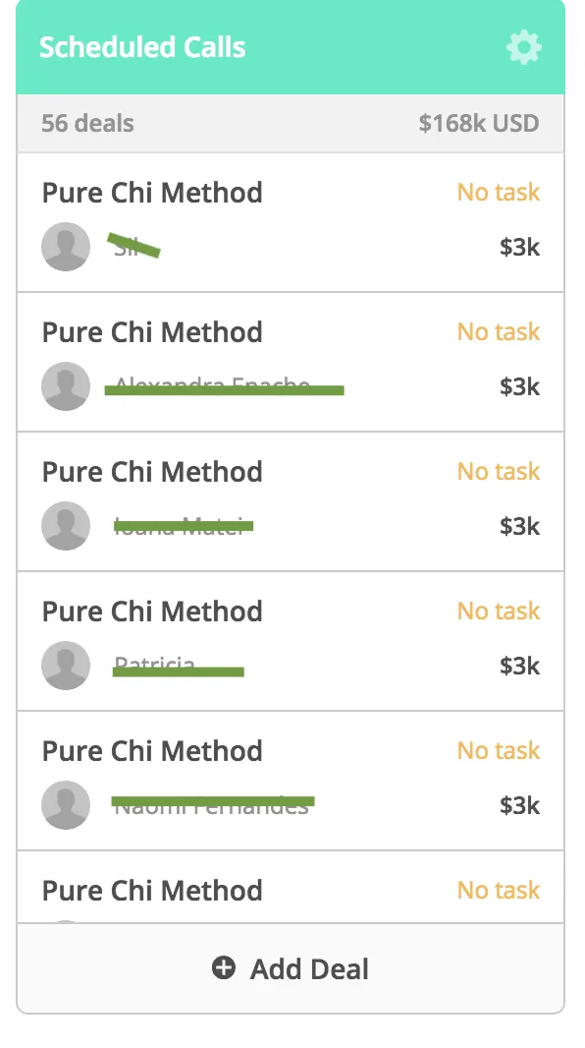Click the contact avatar in the fifth deal

tap(66, 805)
